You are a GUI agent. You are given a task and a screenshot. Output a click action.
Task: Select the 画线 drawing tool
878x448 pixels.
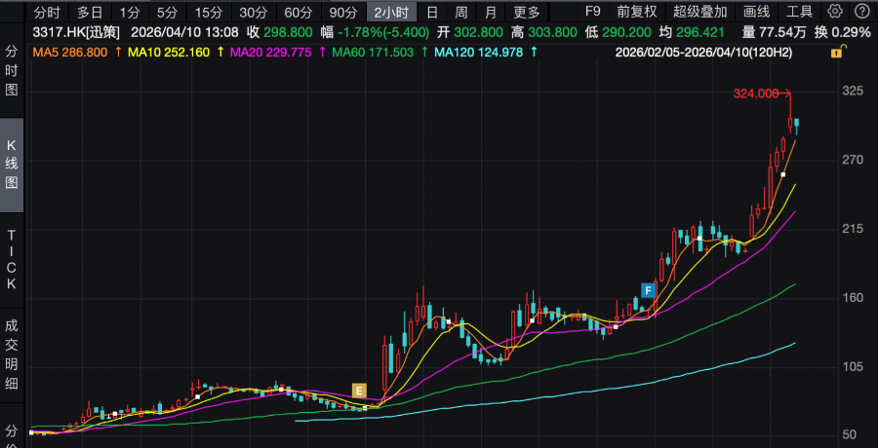tap(756, 12)
